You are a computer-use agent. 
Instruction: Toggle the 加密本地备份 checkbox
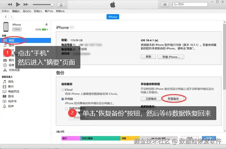[x=66, y=108]
